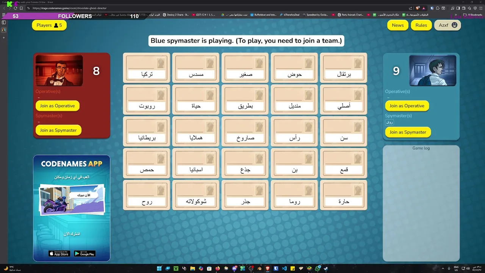Open Windows Start menu

(159, 268)
